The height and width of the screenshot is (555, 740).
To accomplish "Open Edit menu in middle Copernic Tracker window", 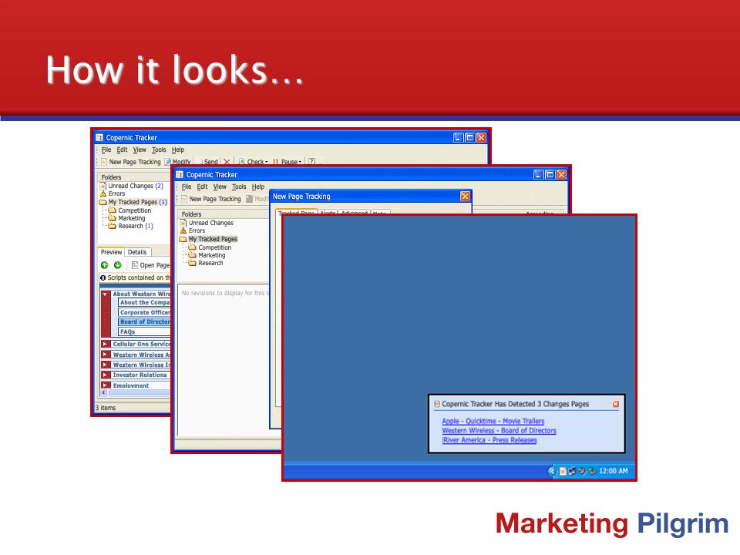I will point(202,187).
